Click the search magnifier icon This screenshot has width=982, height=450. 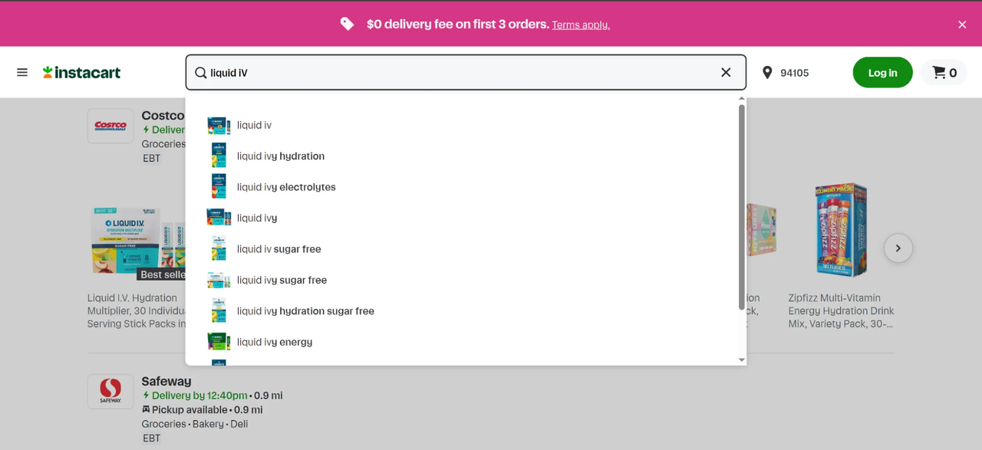pos(200,73)
